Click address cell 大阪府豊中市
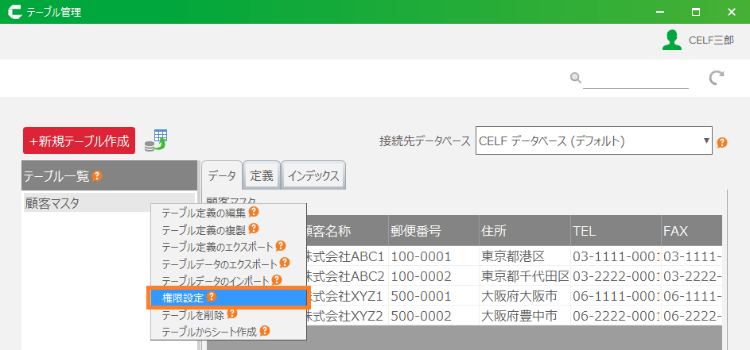The width and height of the screenshot is (750, 350). pos(524,316)
